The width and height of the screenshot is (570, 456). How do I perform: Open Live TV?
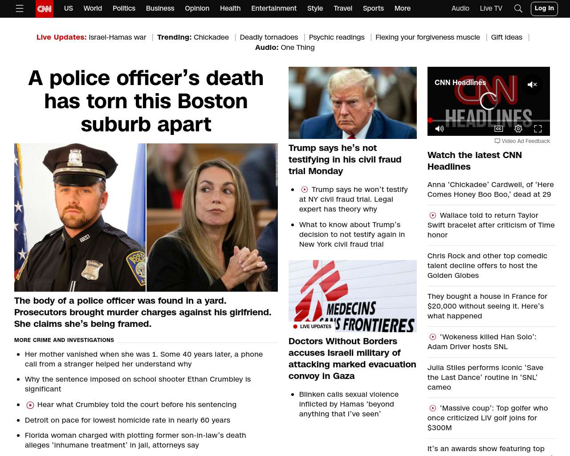coord(491,8)
